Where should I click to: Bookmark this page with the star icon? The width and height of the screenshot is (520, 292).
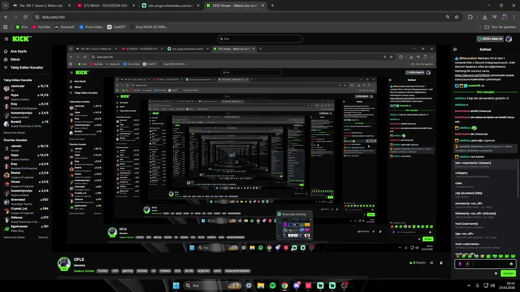pos(457,17)
